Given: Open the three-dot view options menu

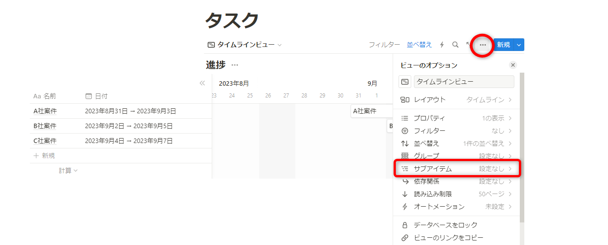Looking at the screenshot, I should click(x=483, y=45).
